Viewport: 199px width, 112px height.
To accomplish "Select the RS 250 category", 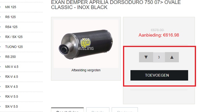I will click(10, 57).
